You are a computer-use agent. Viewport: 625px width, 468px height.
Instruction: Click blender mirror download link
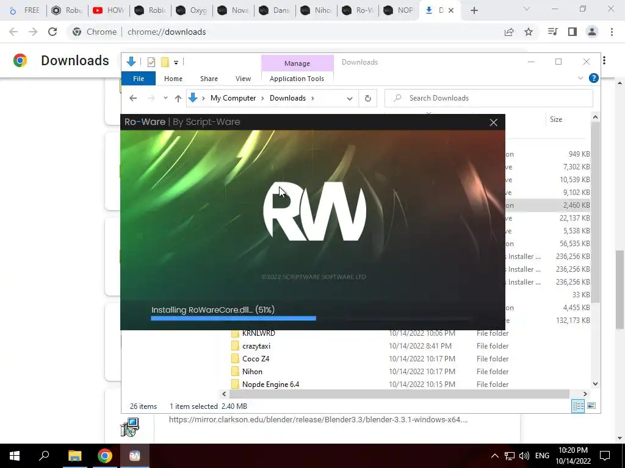coord(318,419)
